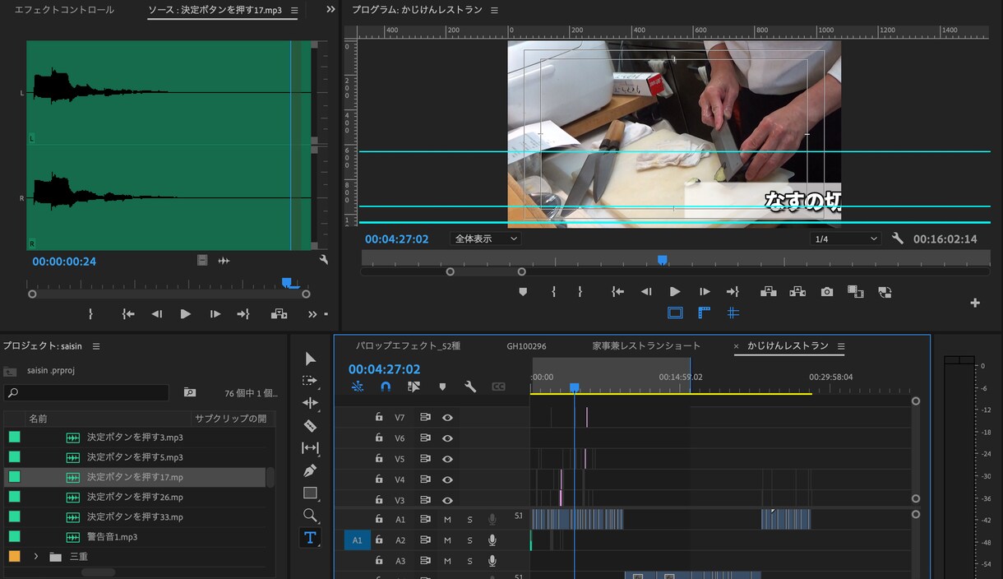Step forward one frame in program monitor
Viewport: 1003px width, 579px height.
pos(705,292)
